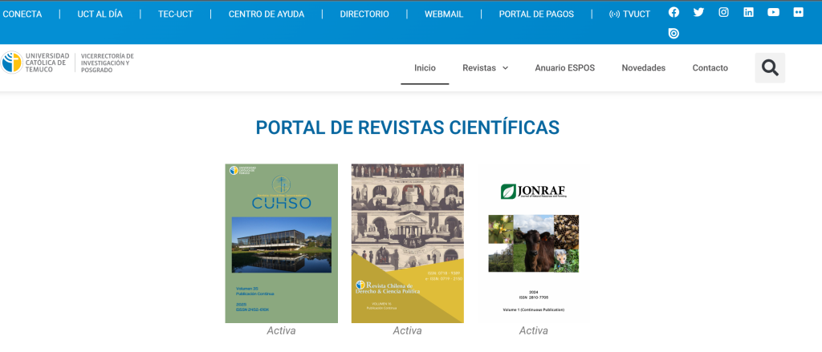
Task: Open the TVUCT broadcast link
Action: (629, 14)
